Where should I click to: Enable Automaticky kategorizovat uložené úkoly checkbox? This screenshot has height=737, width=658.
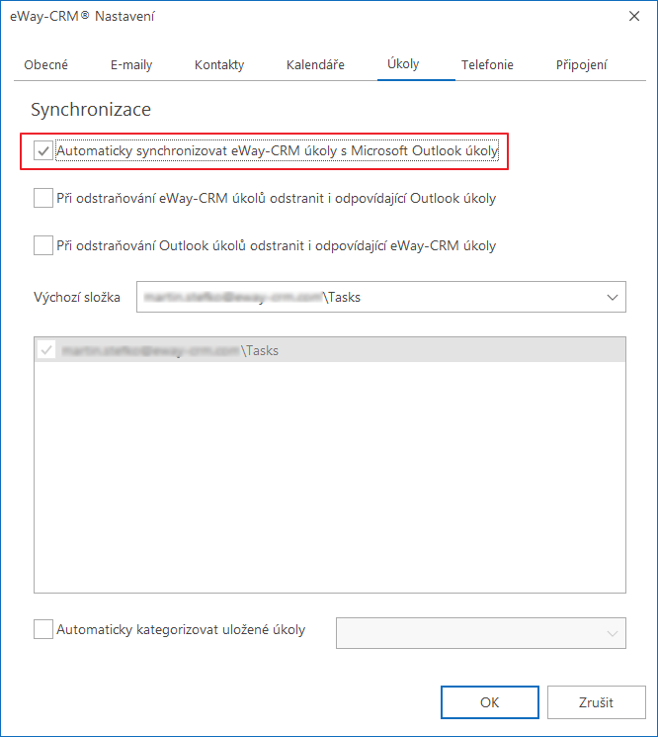pyautogui.click(x=43, y=629)
